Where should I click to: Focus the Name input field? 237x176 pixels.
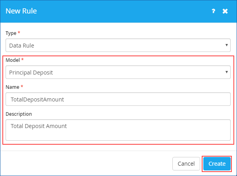[118, 99]
